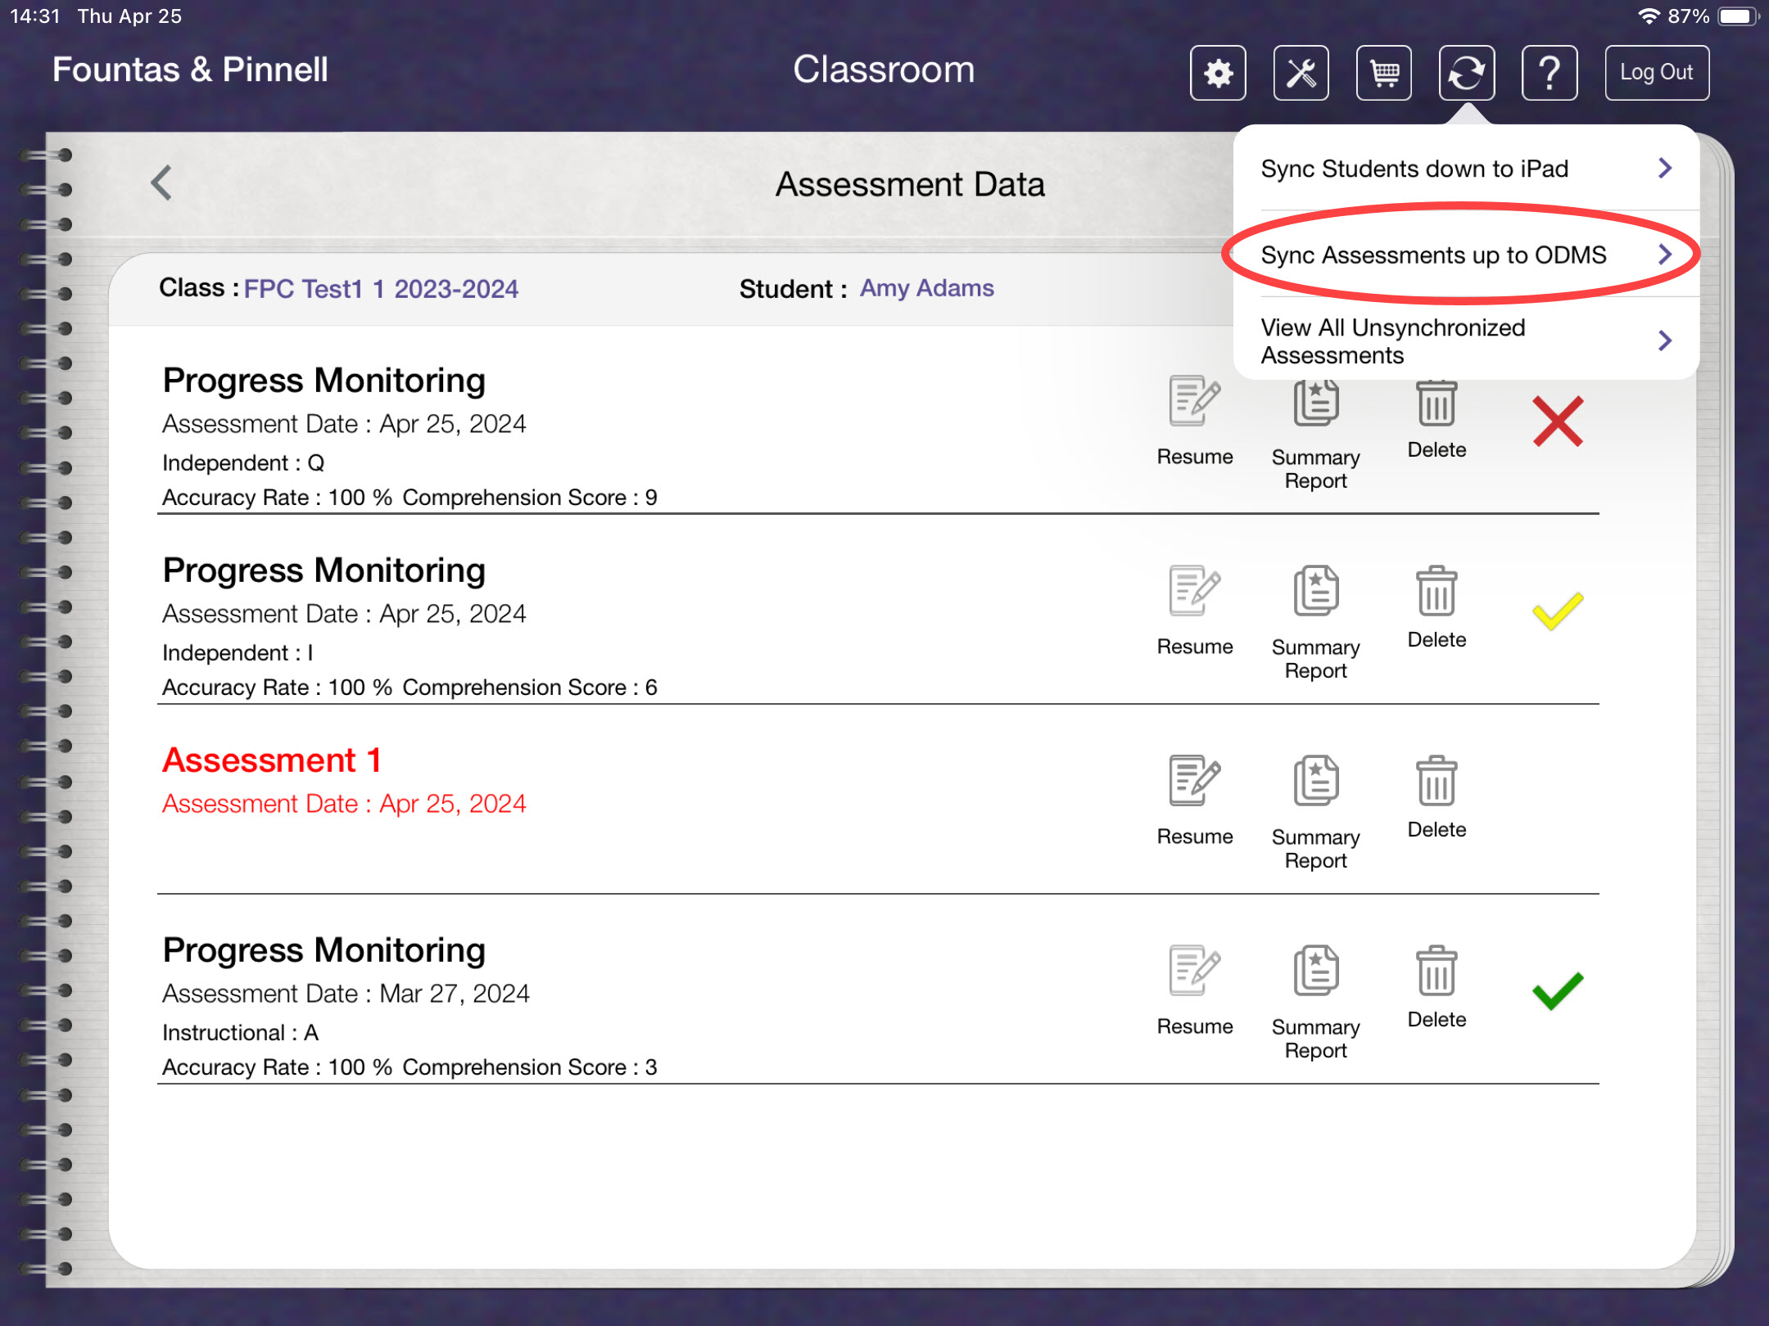
Task: Open the class FPC Test1 1 2023-2024
Action: click(x=381, y=288)
